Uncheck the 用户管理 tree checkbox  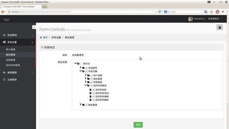(92, 75)
